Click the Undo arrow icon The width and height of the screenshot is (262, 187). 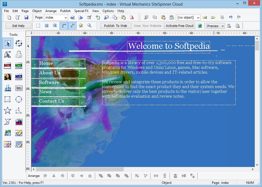pyautogui.click(x=231, y=17)
